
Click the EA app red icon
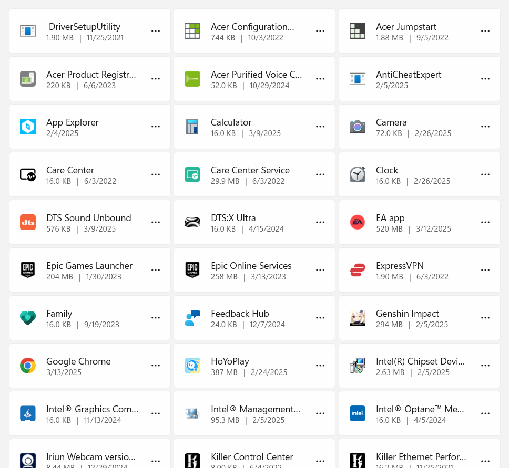coord(358,222)
